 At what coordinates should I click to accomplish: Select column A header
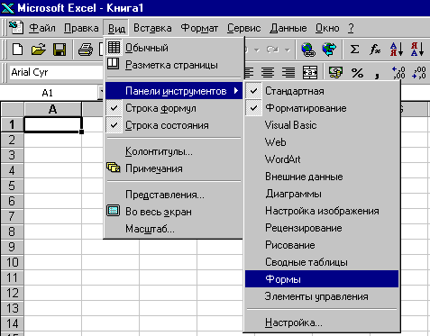[x=53, y=109]
